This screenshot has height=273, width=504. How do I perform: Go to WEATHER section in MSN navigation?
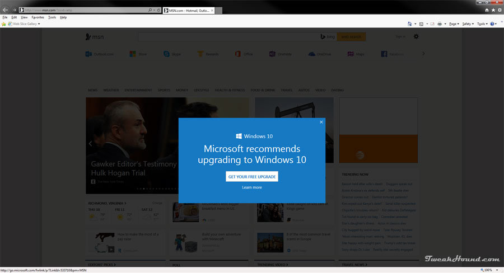click(111, 90)
